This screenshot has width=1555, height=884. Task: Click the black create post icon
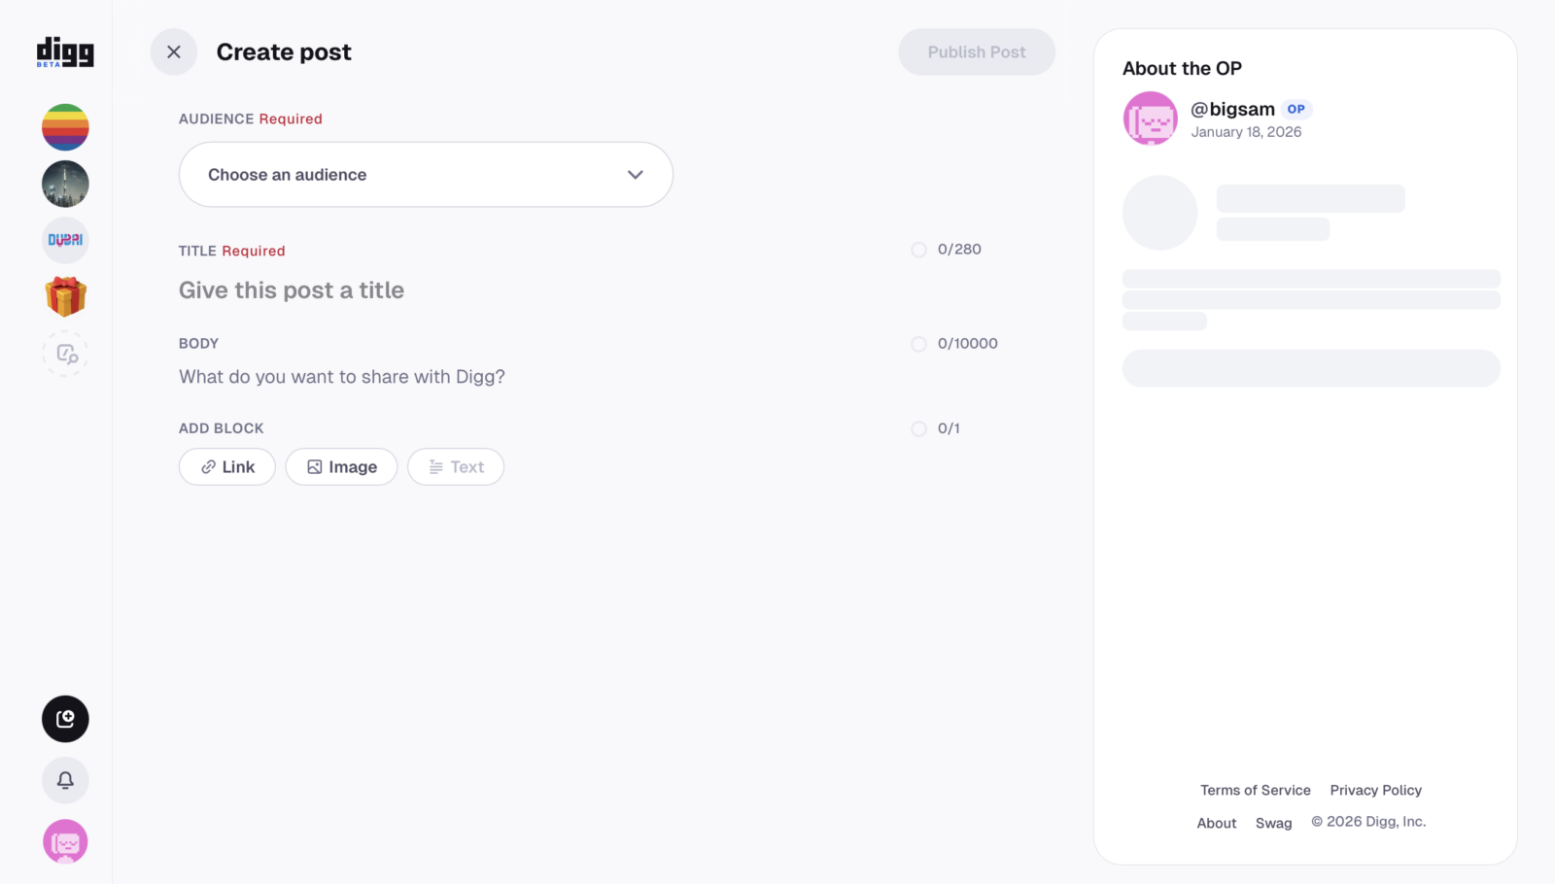tap(65, 719)
